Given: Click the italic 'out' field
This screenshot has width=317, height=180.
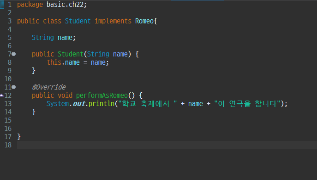Looking at the screenshot, I should click(79, 104).
